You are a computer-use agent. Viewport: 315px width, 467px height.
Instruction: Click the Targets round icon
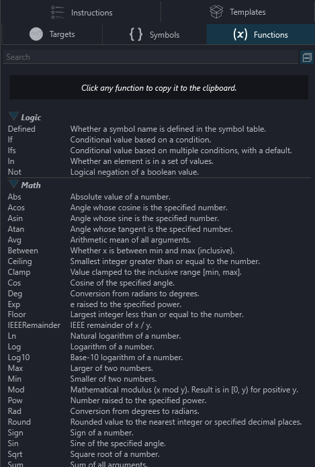[36, 34]
